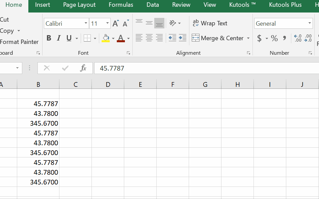The image size is (319, 199).
Task: Toggle Wrap Text on the cell
Action: (x=210, y=23)
